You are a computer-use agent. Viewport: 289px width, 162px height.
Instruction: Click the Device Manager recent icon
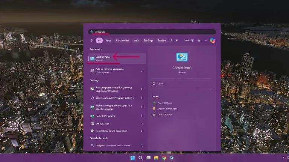click(154, 114)
